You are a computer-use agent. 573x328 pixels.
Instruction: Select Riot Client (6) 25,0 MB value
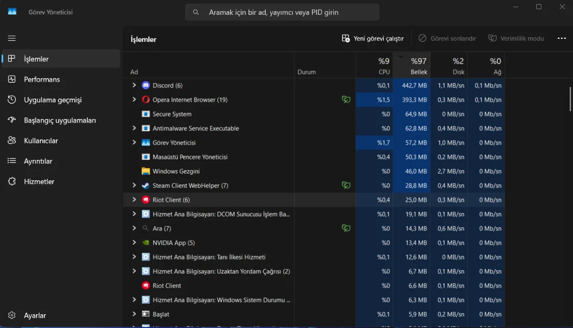click(416, 200)
